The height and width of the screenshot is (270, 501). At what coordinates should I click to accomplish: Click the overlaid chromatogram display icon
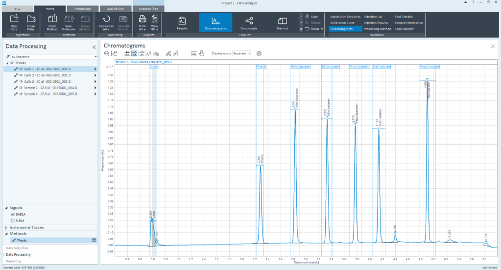pyautogui.click(x=149, y=53)
